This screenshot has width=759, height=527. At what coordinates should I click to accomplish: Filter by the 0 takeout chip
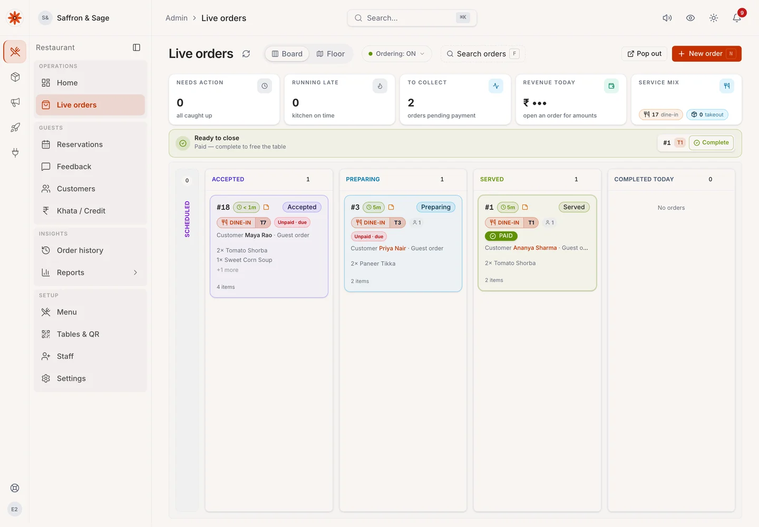pos(707,114)
